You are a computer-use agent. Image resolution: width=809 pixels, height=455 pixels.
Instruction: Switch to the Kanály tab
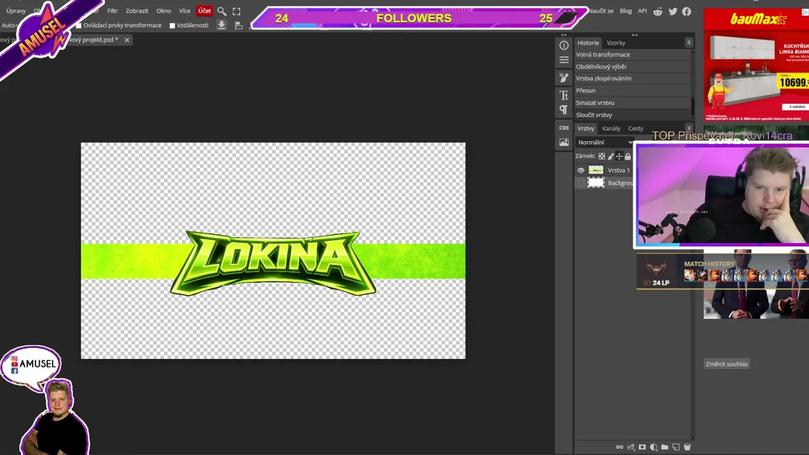[611, 128]
